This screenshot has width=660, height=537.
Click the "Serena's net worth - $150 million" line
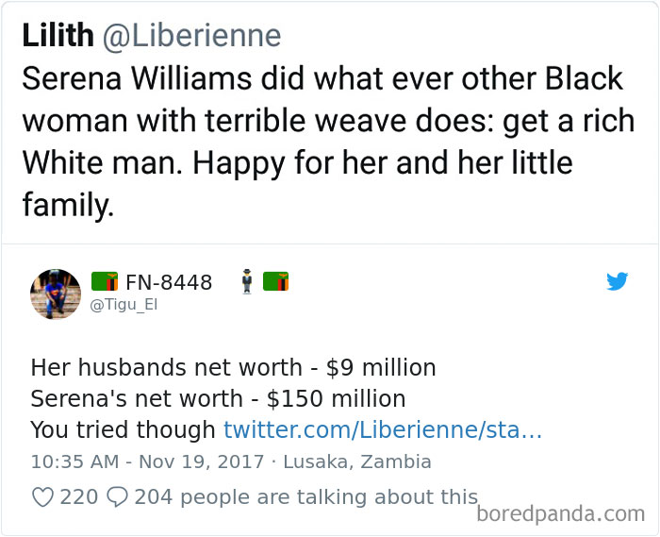pyautogui.click(x=218, y=398)
